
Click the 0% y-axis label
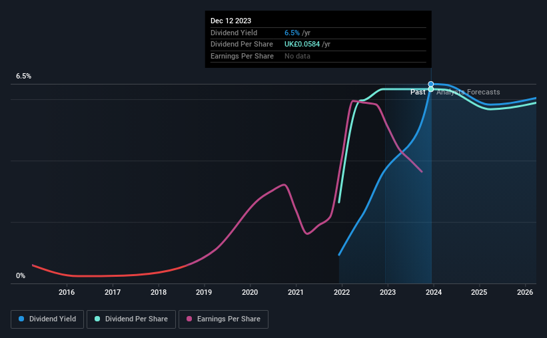[x=21, y=275]
